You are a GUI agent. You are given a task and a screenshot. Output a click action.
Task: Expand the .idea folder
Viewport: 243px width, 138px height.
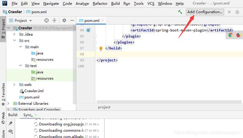tap(15, 34)
